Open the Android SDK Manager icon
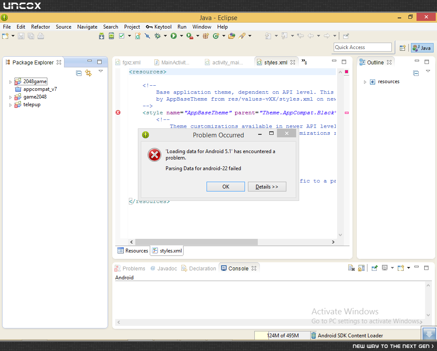This screenshot has width=437, height=351. click(102, 36)
